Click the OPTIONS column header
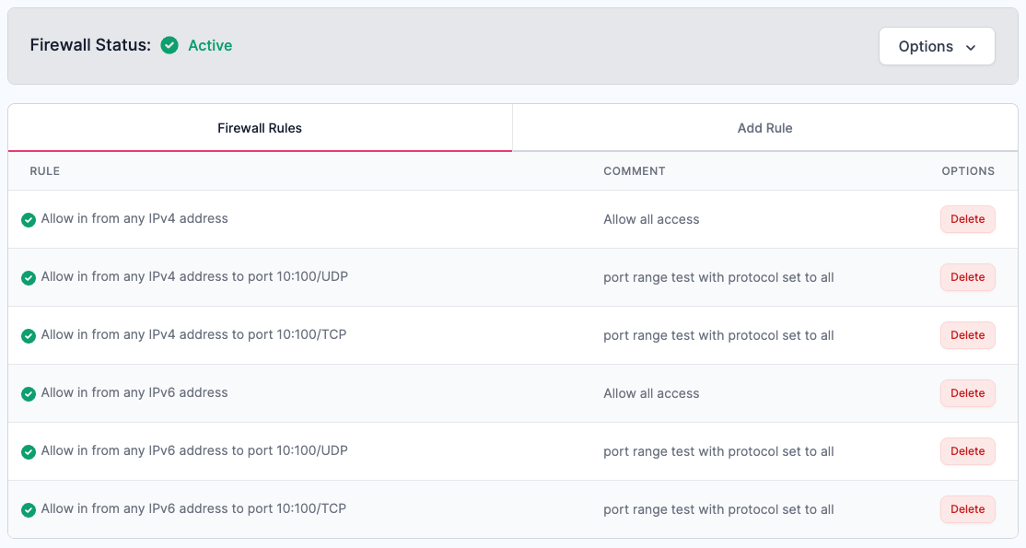Screen dimensions: 1026x548 pyautogui.click(x=968, y=171)
